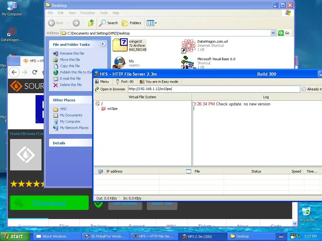This screenshot has height=241, width=322.
Task: Expand the address bar dropdown arrow
Action: [x=273, y=33]
